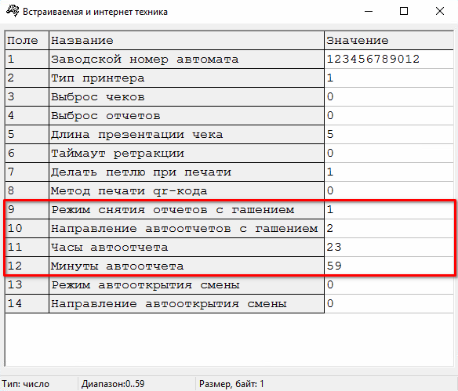This screenshot has height=391, width=458.
Task: Maximize the settings table window
Action: [404, 12]
